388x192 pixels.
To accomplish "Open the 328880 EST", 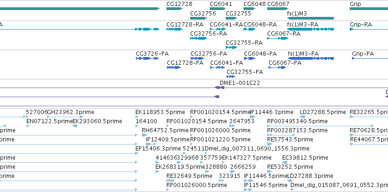I will [207, 171].
